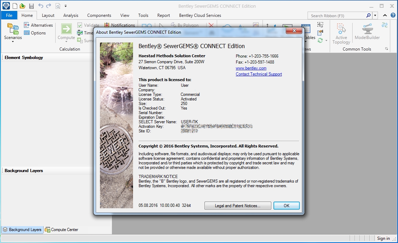Click the SELECT Server Name value USER-ПК
Viewport: 398px width, 243px height.
(189, 121)
